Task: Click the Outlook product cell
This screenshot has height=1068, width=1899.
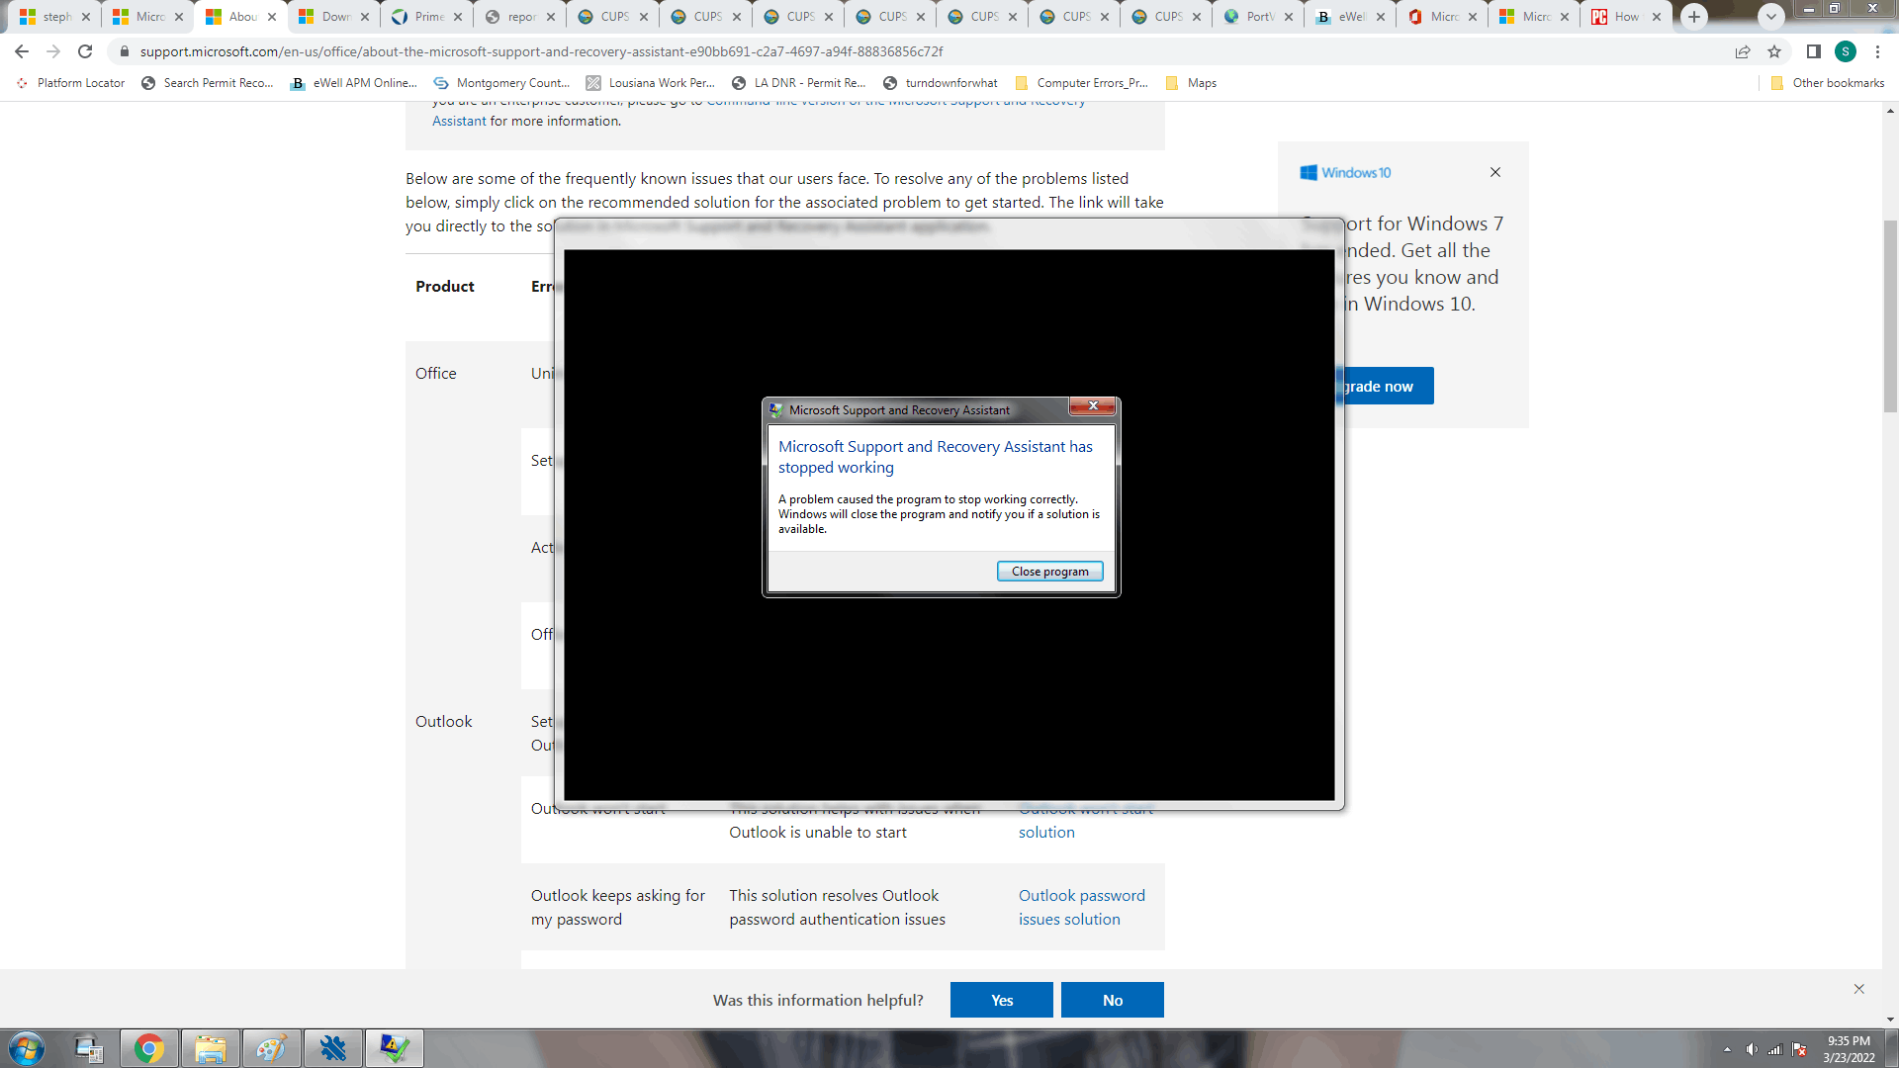Action: (x=444, y=721)
